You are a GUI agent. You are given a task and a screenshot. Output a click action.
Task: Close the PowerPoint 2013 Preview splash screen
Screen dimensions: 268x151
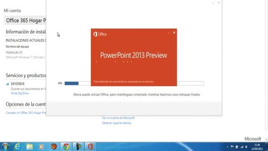174,33
